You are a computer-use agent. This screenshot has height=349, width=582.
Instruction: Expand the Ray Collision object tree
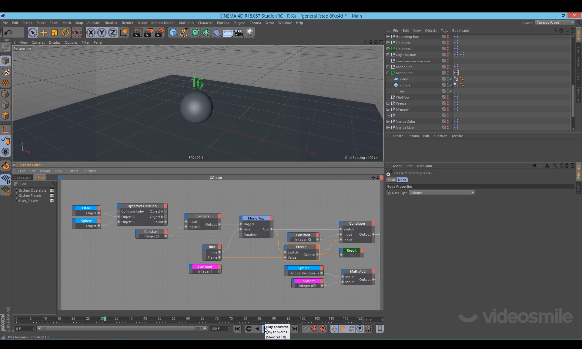click(388, 55)
